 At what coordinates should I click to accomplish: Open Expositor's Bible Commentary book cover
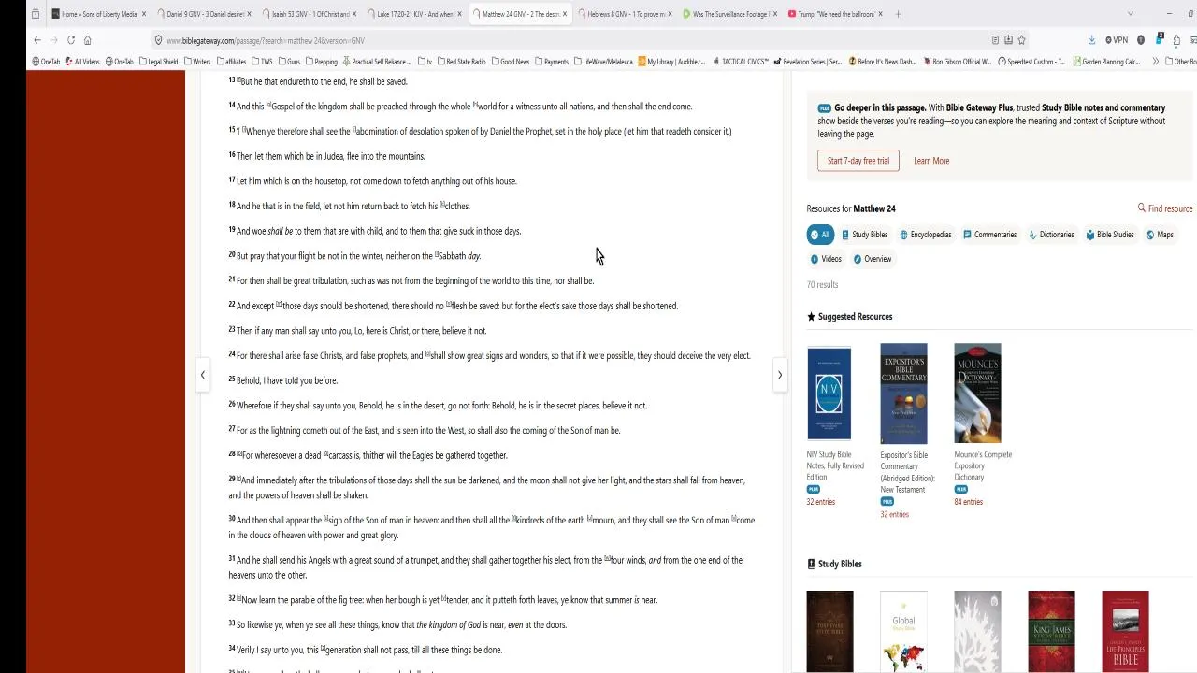pos(903,393)
